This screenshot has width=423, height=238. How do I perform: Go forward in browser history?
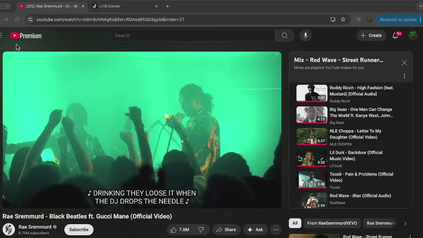[6, 20]
